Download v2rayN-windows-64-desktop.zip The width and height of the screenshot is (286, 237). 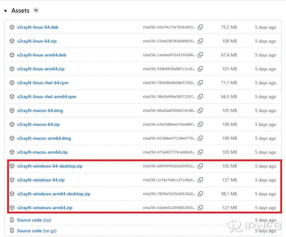pyautogui.click(x=50, y=166)
